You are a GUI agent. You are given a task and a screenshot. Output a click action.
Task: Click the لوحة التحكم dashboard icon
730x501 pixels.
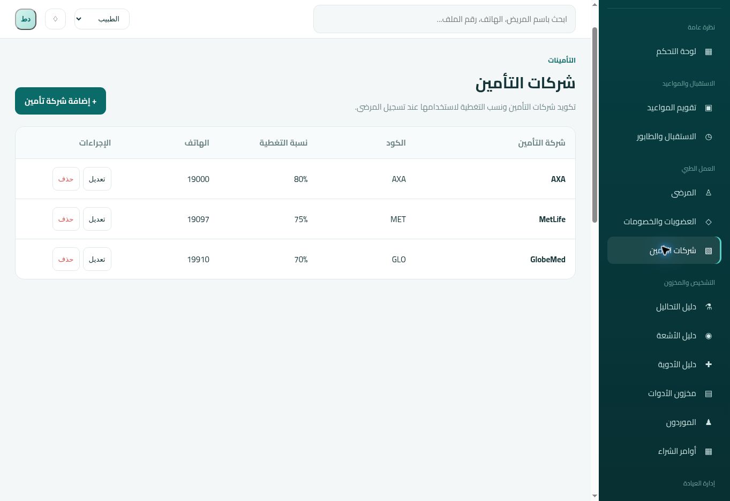tap(709, 52)
